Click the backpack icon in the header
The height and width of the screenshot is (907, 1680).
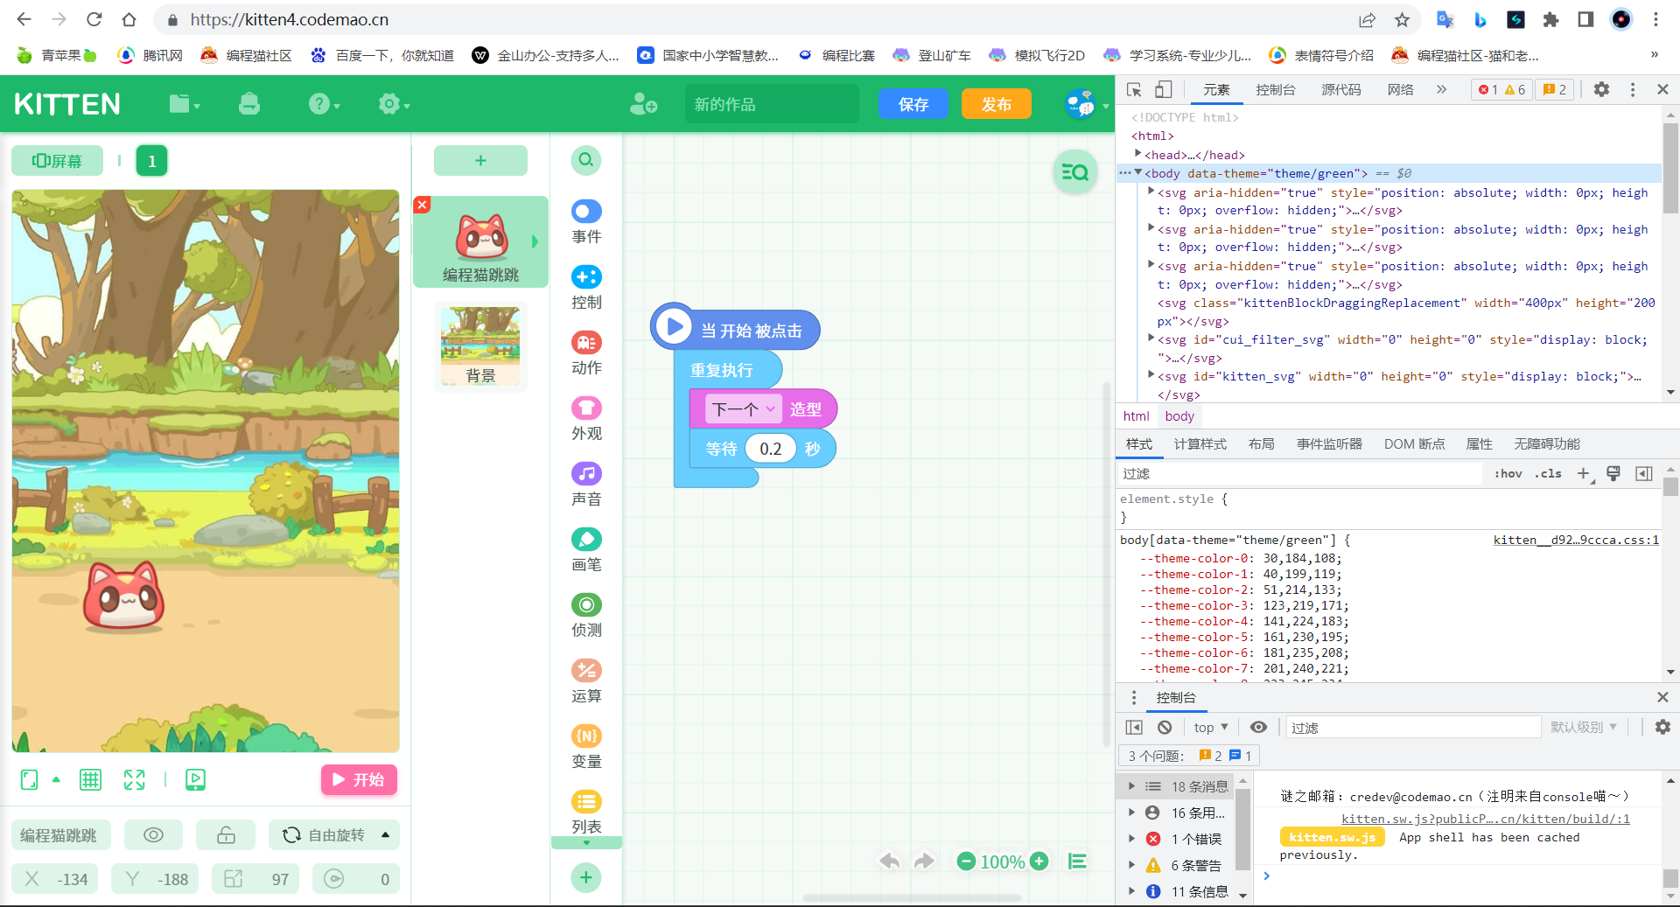pyautogui.click(x=249, y=104)
